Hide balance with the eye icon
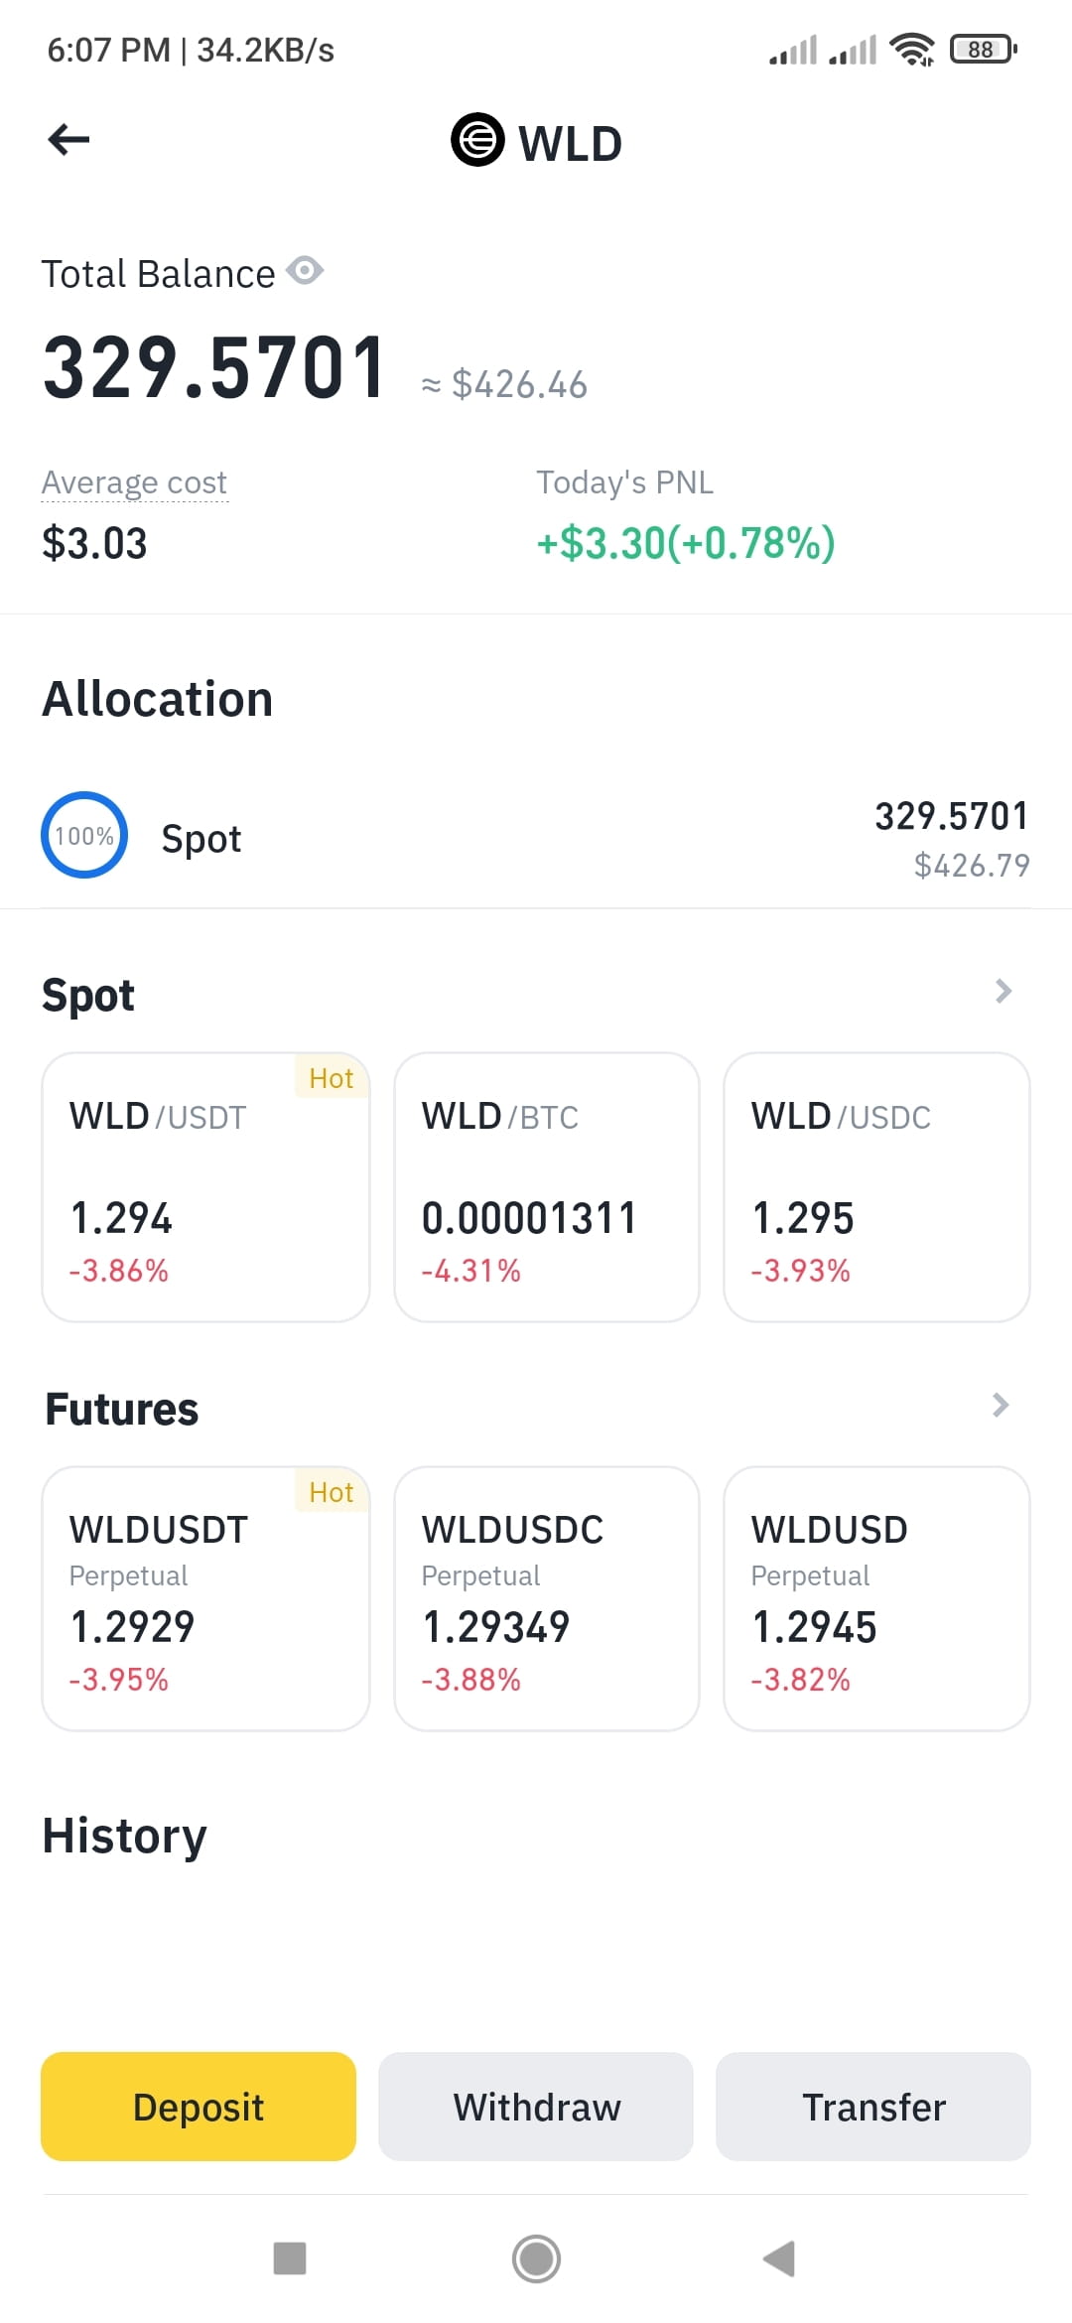 305,270
